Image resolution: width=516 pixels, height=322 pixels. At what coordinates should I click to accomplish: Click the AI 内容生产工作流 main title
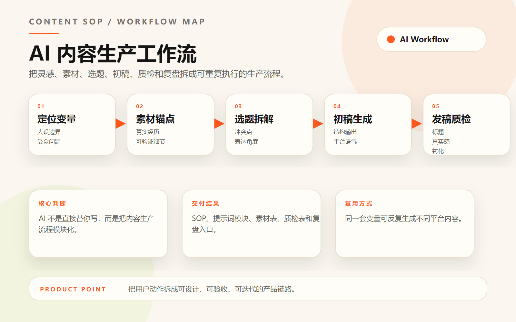click(x=113, y=54)
